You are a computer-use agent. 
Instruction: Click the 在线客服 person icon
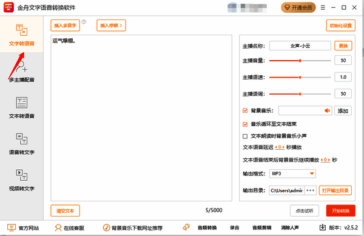coord(58,228)
